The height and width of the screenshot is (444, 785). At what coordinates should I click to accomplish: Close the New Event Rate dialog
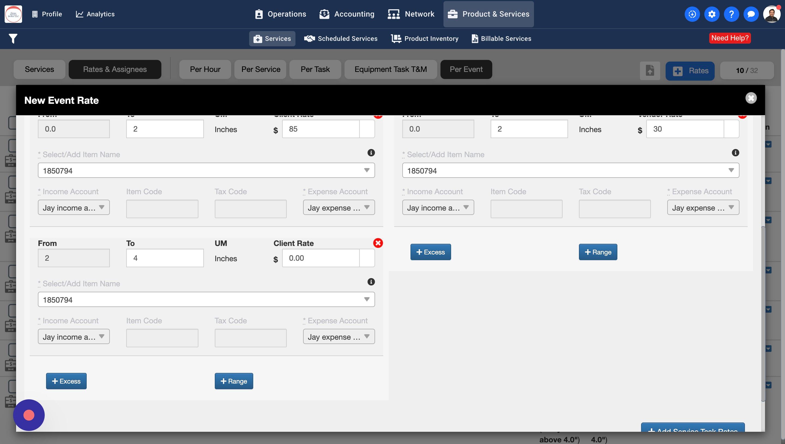pos(751,98)
